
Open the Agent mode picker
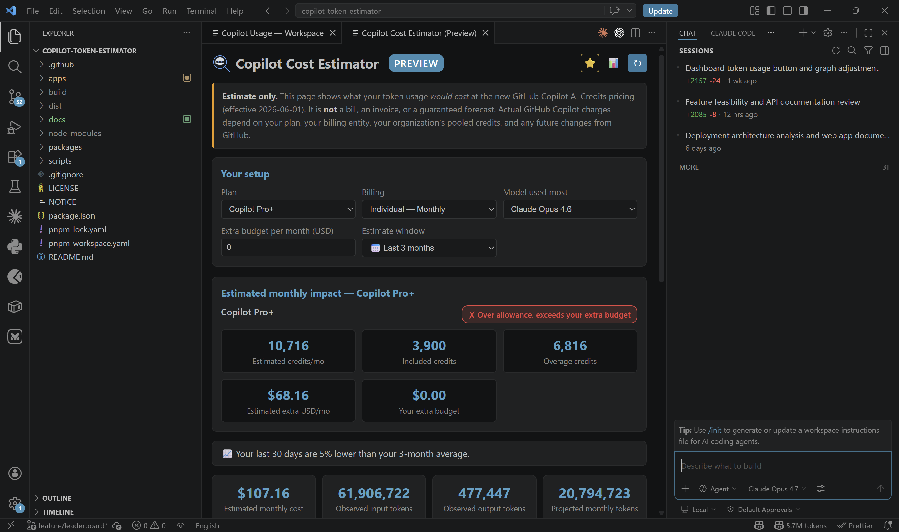(718, 489)
